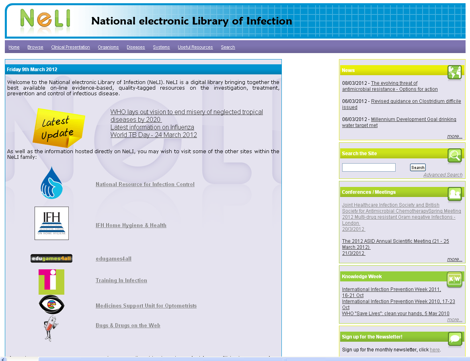The height and width of the screenshot is (361, 470).
Task: Open the Advanced Search link
Action: [443, 175]
